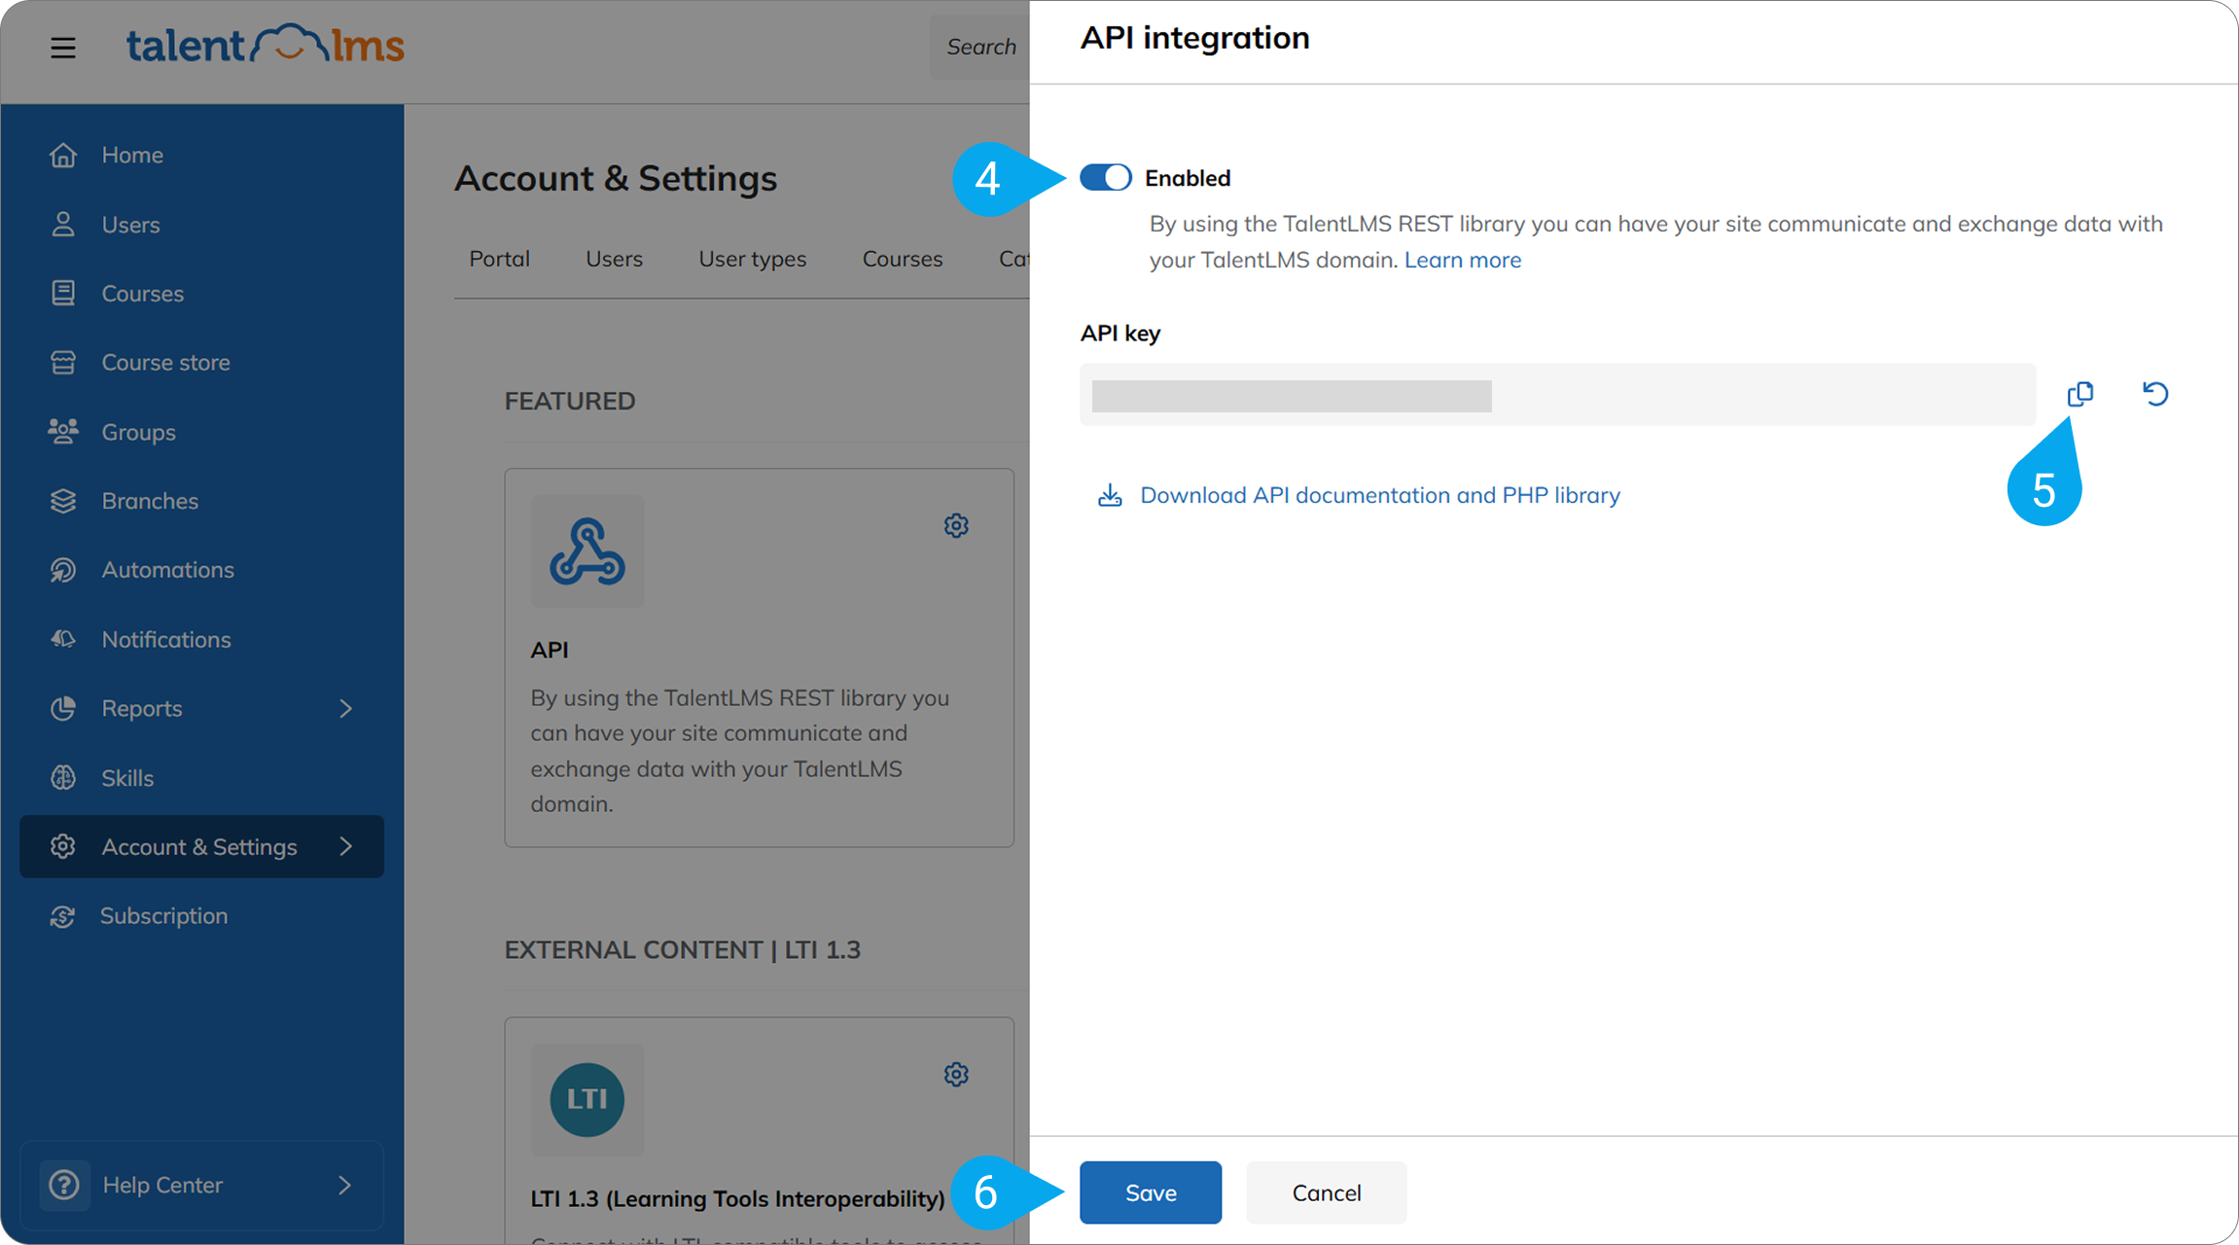Screen dimensions: 2239x1245
Task: Open settings gear on the LTI 1.3 card
Action: tap(956, 1074)
